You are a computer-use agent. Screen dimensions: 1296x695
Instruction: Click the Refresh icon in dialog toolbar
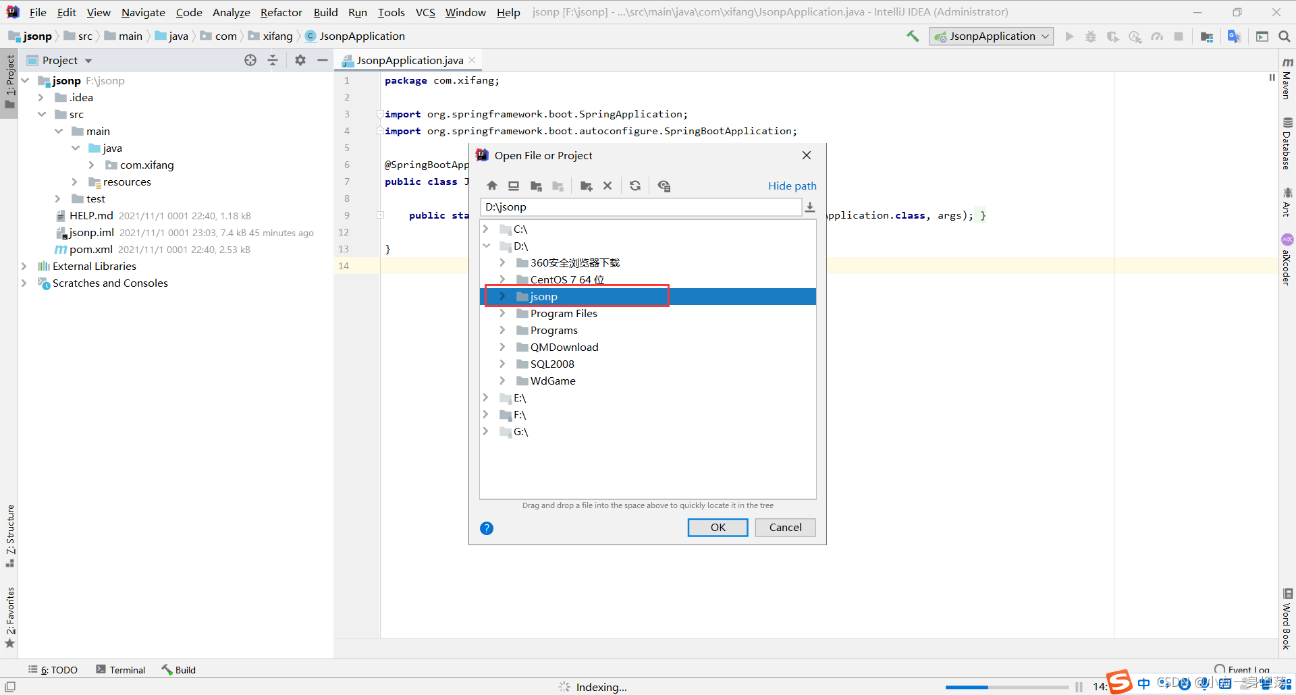pyautogui.click(x=635, y=186)
